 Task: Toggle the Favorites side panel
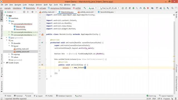(2, 72)
